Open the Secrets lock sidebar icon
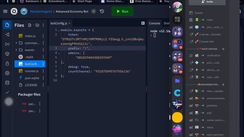Viewport: 244px width, 137px height. pyautogui.click(x=7, y=64)
